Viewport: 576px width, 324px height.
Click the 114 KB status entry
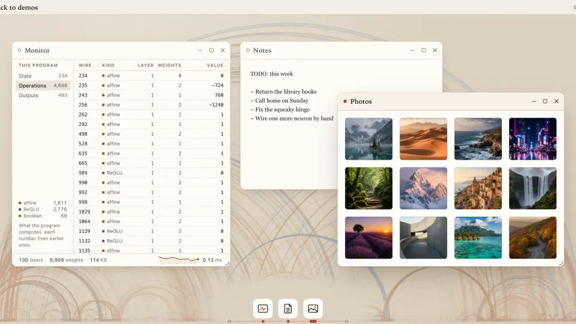tap(98, 260)
